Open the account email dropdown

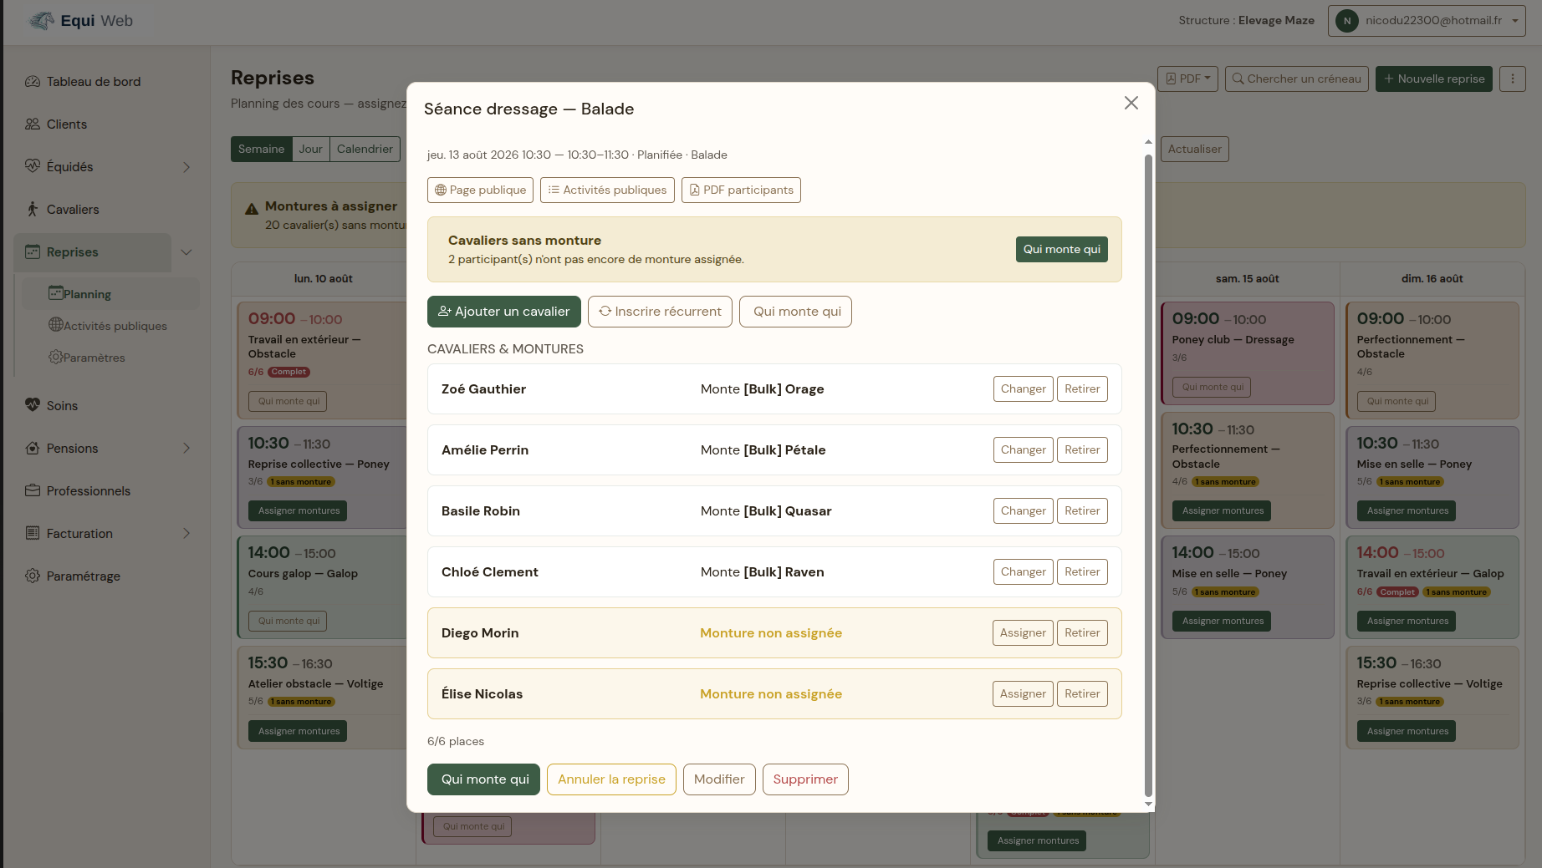1427,21
